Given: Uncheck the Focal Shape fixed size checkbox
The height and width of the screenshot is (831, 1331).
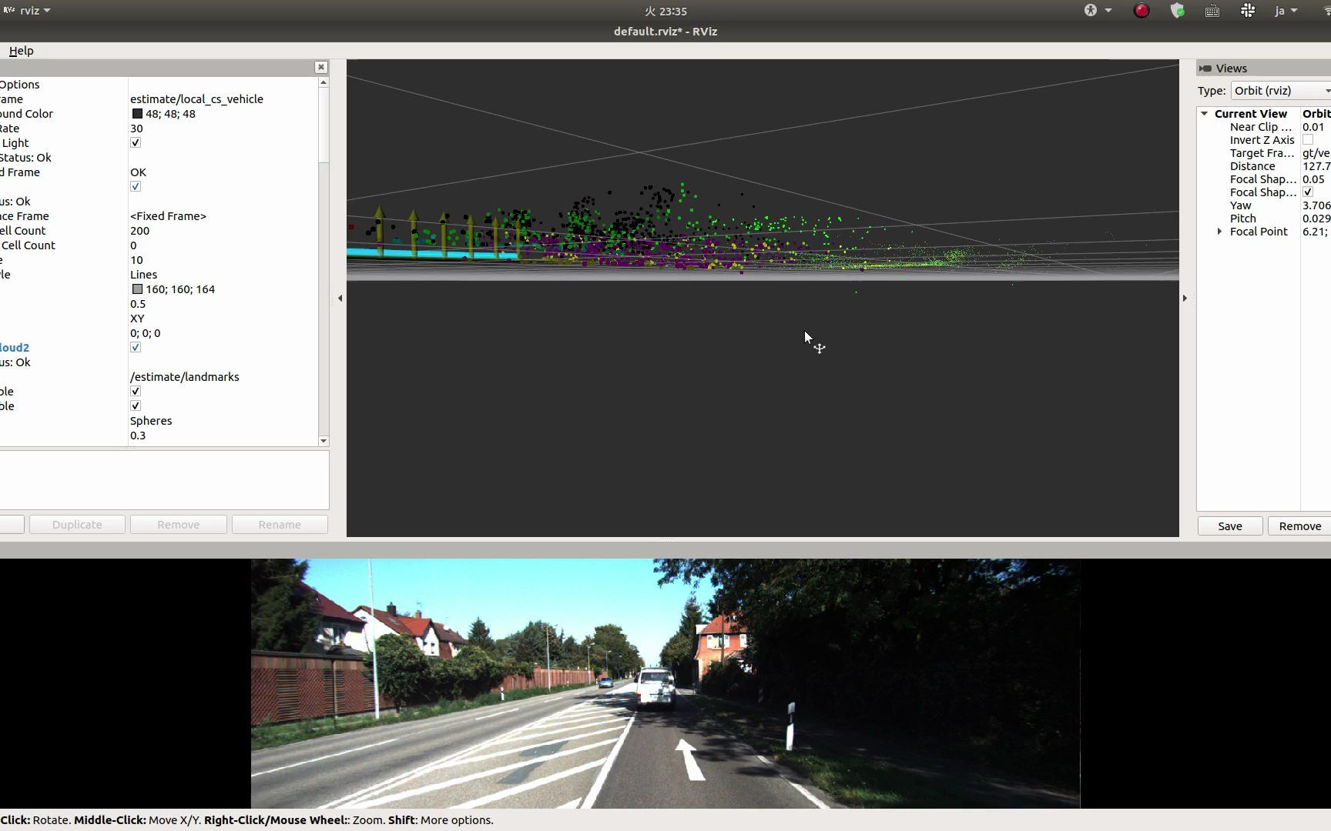Looking at the screenshot, I should (1307, 192).
